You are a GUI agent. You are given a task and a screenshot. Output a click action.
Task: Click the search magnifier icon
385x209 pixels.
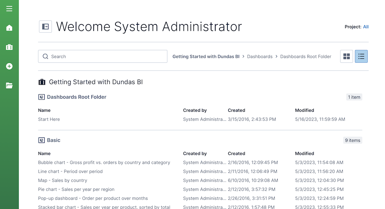(45, 57)
